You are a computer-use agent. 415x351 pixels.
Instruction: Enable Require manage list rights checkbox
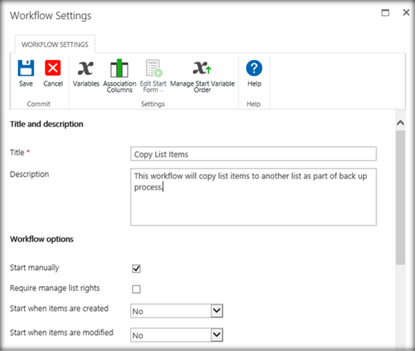click(136, 289)
